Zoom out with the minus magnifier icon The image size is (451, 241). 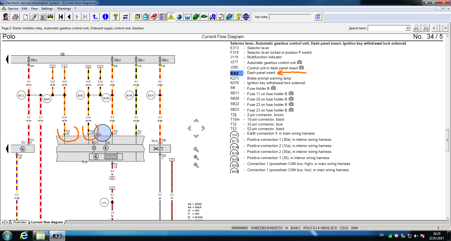click(196, 165)
